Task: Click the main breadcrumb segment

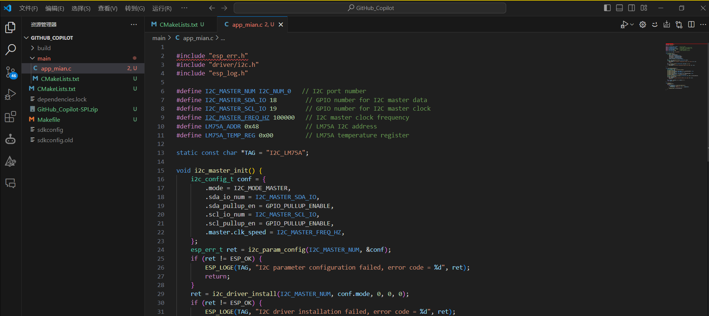Action: tap(159, 38)
